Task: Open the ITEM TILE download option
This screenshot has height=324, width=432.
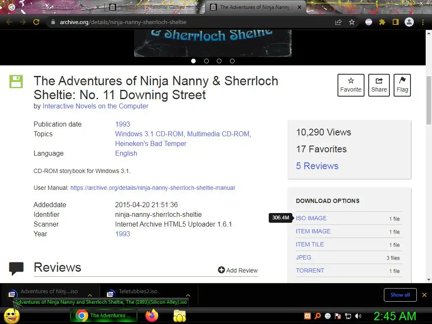Action: pyautogui.click(x=310, y=244)
